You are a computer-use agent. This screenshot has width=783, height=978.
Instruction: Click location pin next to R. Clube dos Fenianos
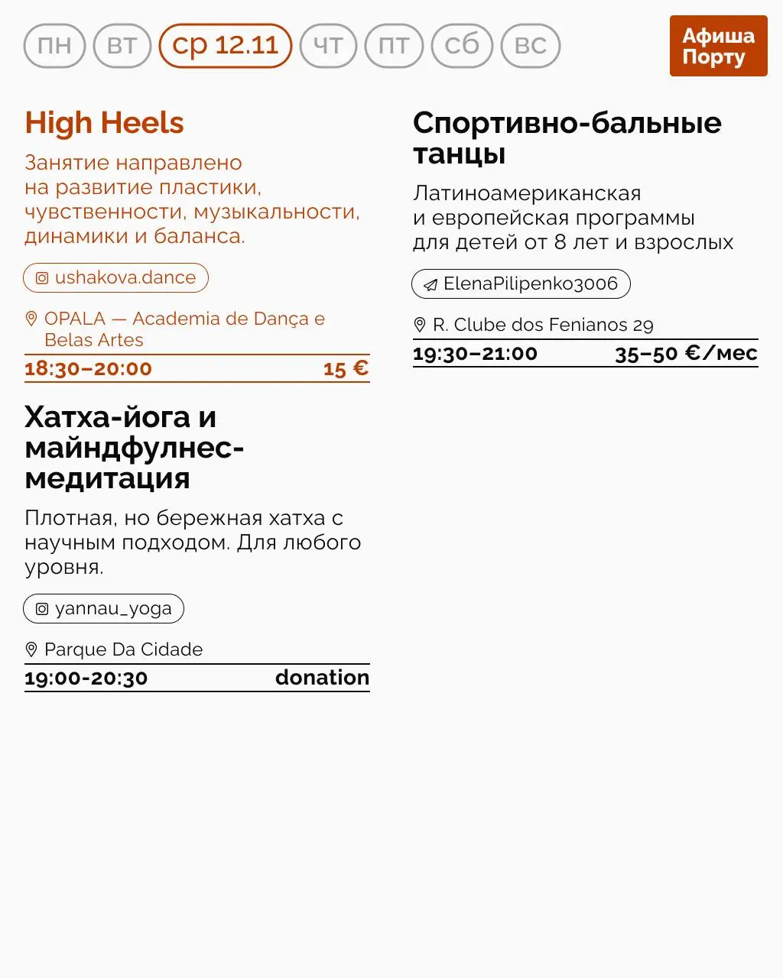point(420,325)
